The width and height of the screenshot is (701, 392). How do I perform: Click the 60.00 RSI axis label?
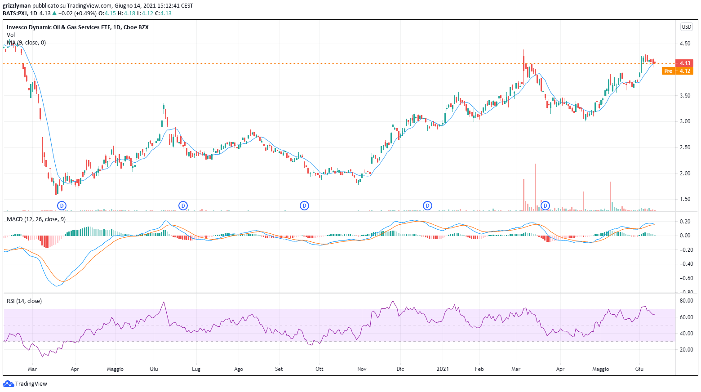(686, 317)
